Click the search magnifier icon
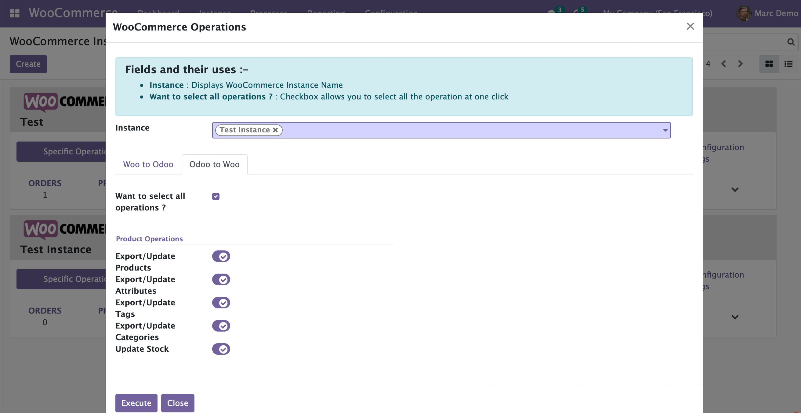 pyautogui.click(x=791, y=42)
